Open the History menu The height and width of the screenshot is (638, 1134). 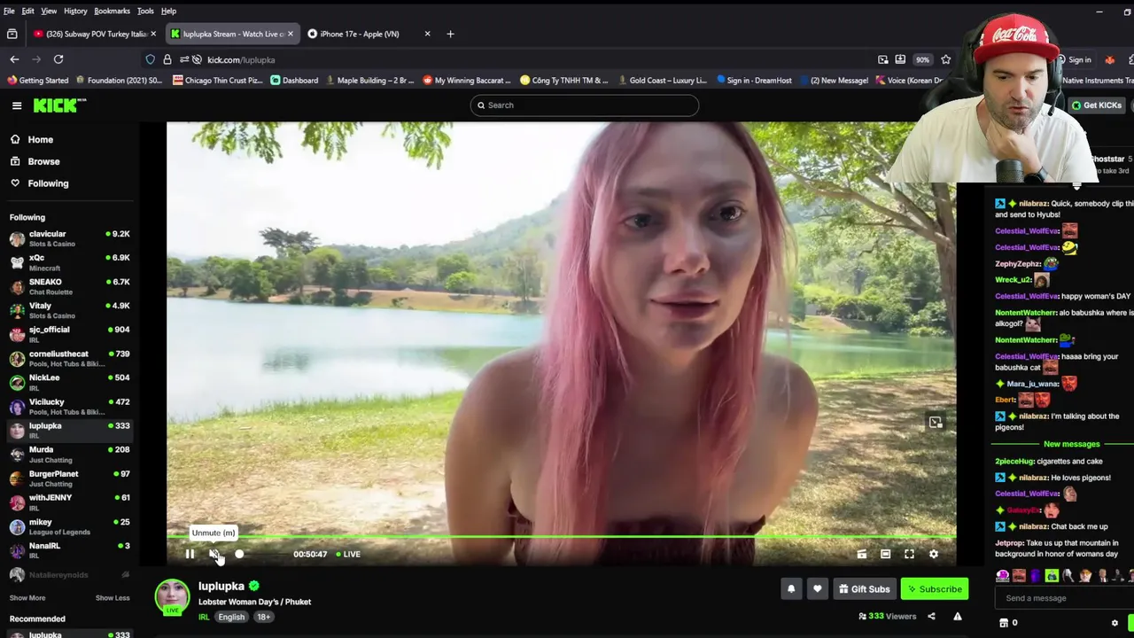[x=75, y=11]
